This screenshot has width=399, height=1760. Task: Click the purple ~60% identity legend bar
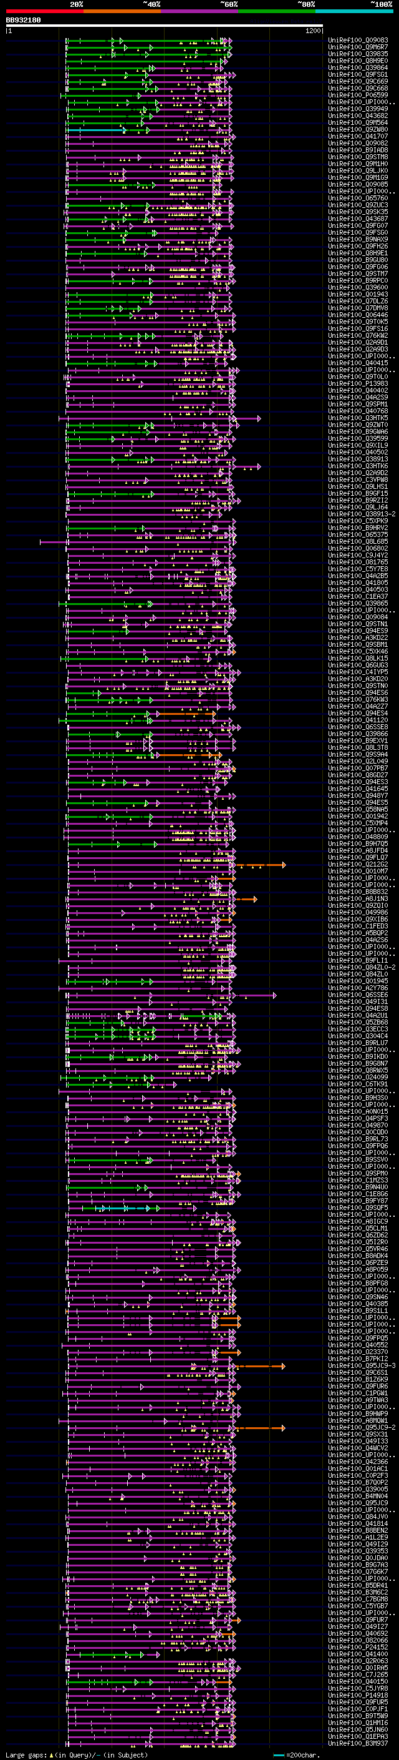tap(199, 11)
